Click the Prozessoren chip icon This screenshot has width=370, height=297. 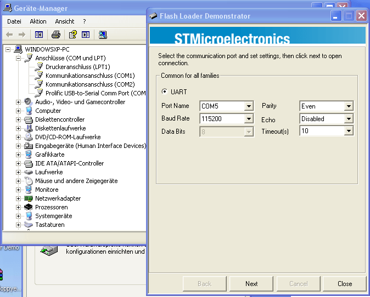click(x=29, y=207)
